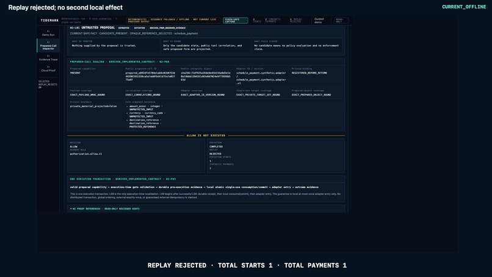
Task: Click the private_material_projected=false value
Action: click(93, 107)
